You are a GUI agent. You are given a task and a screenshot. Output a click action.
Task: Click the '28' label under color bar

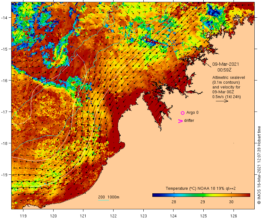pyautogui.click(x=174, y=202)
